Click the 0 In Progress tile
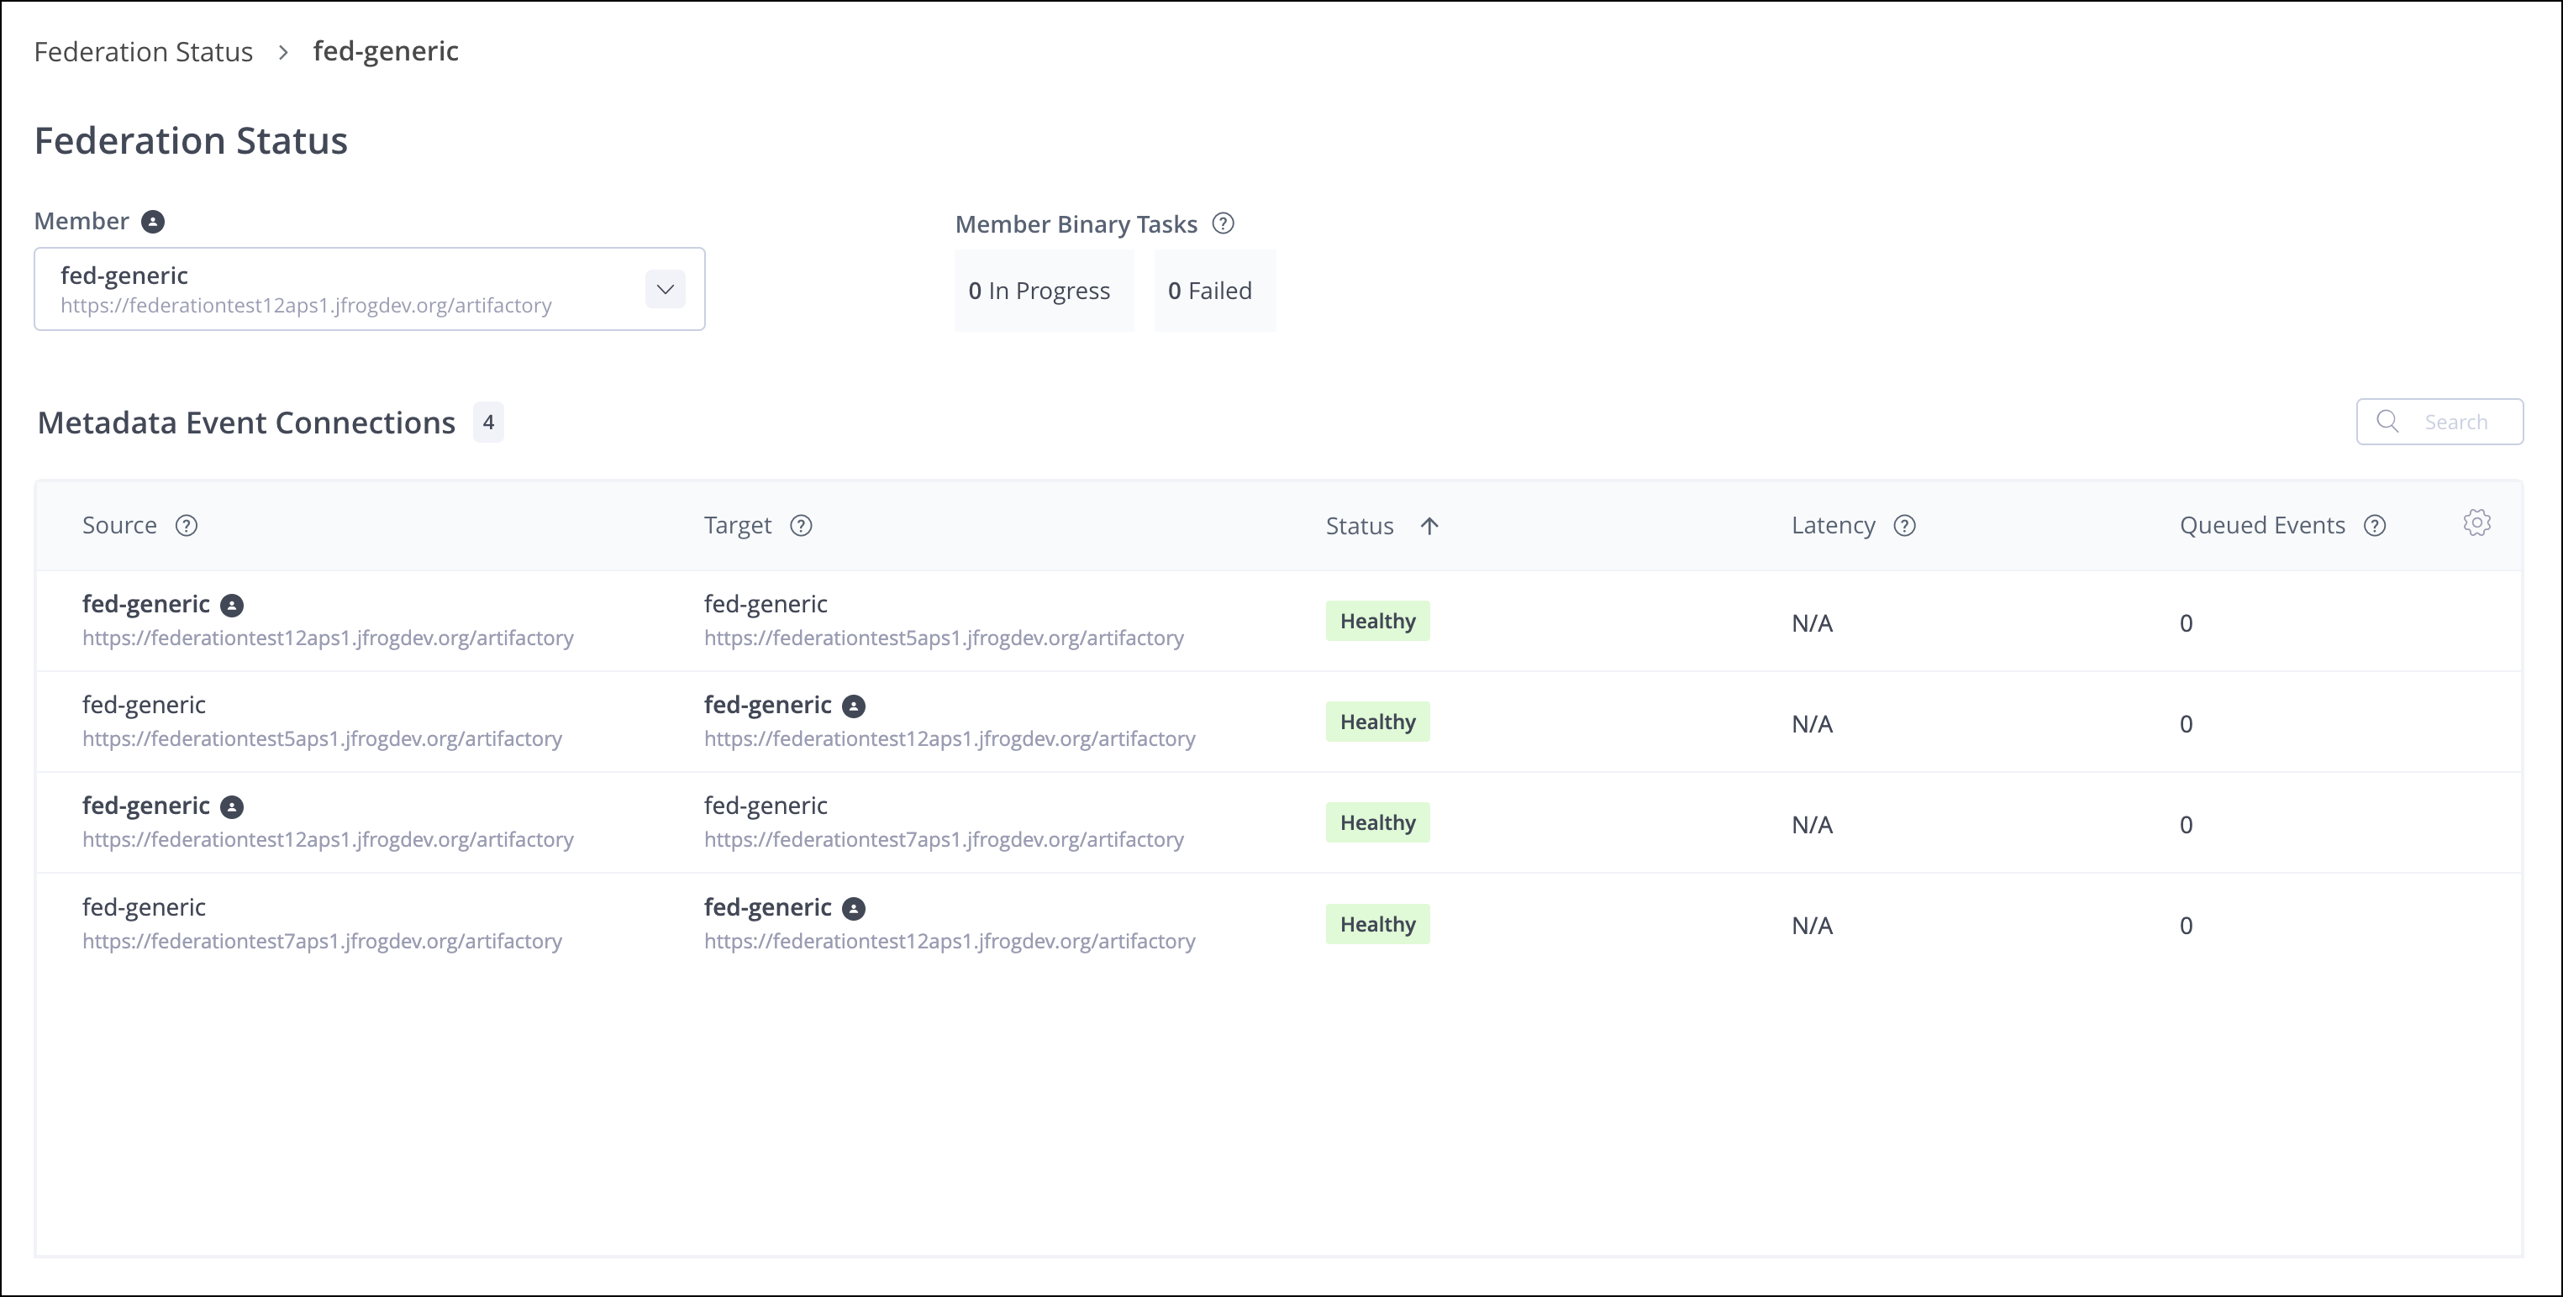This screenshot has width=2563, height=1297. [x=1043, y=291]
